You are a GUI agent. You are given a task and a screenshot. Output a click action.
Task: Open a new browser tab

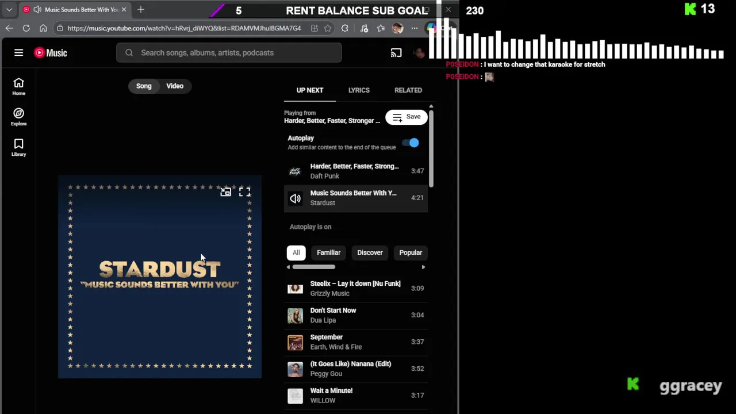point(141,10)
